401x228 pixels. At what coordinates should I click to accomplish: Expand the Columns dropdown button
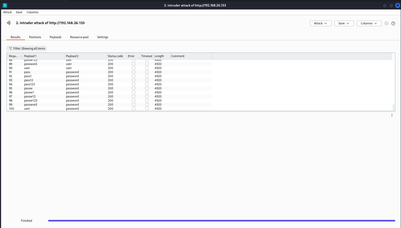(369, 23)
